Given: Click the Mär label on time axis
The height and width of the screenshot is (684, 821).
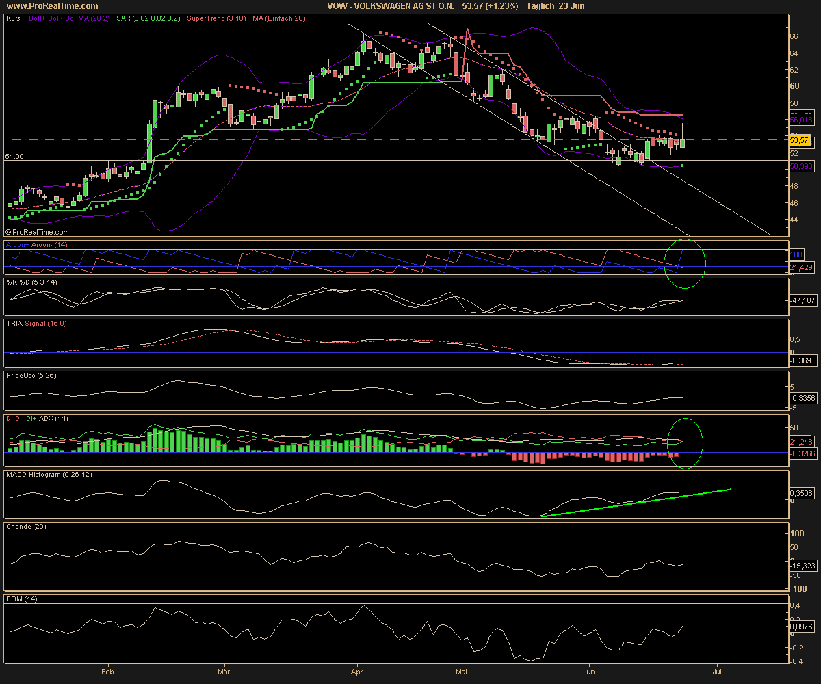Looking at the screenshot, I should click(224, 671).
